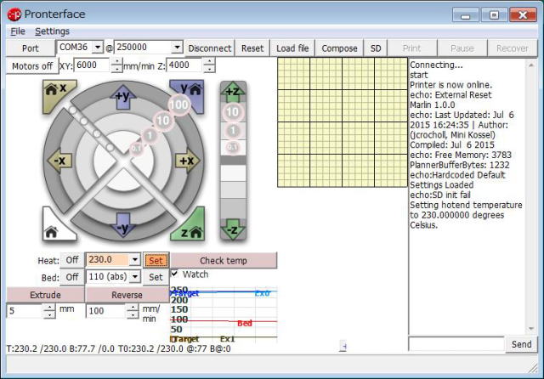
Task: Click the Port button
Action: tap(31, 48)
